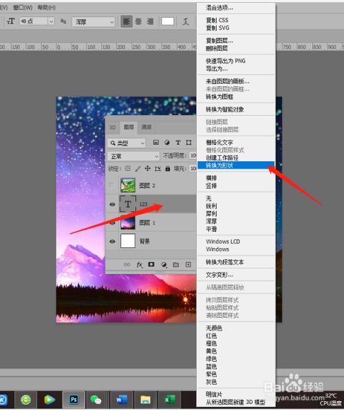
Task: Filter layers by adjustment layer icon
Action: (x=167, y=143)
